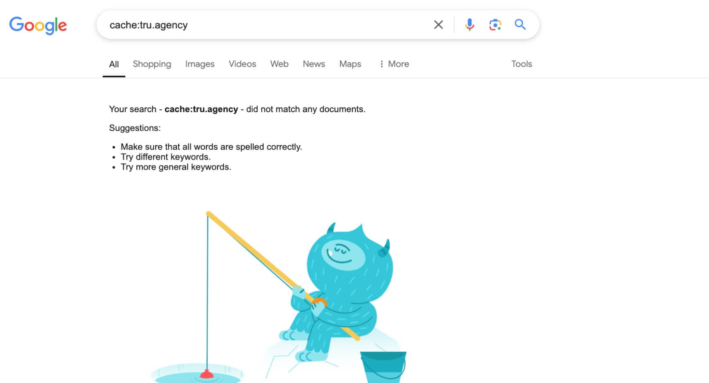This screenshot has height=383, width=709.
Task: Clear the search box with X icon
Action: coord(438,25)
